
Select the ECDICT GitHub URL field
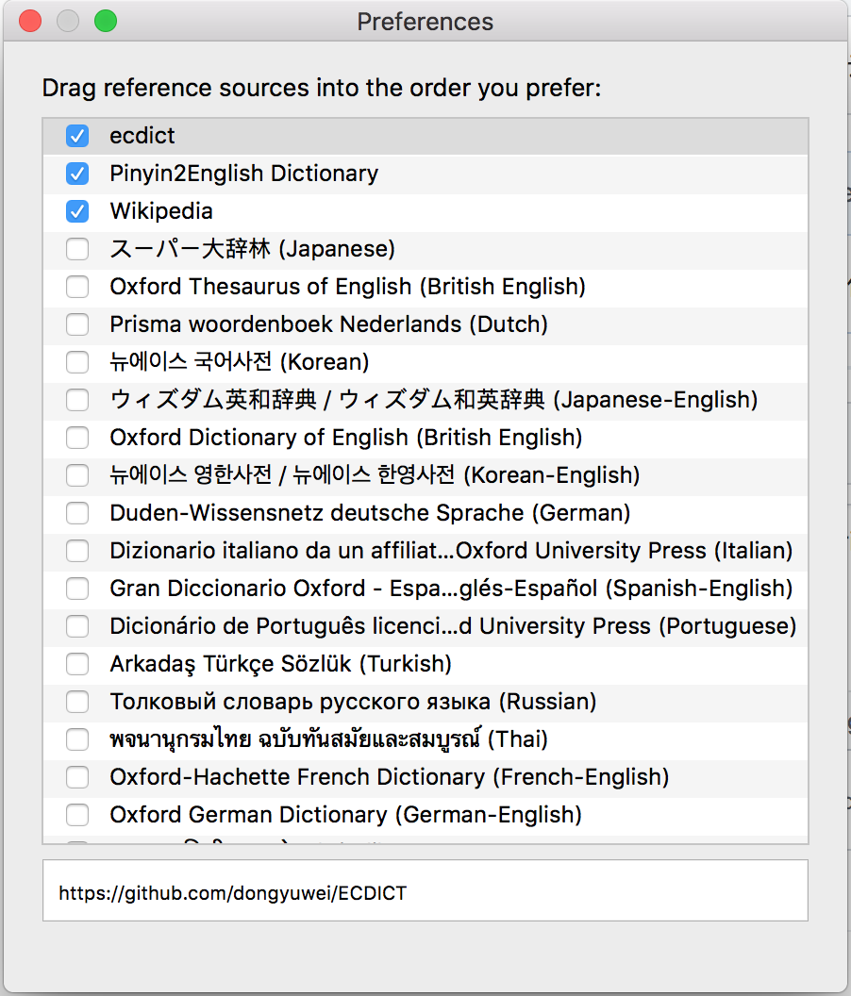[425, 891]
